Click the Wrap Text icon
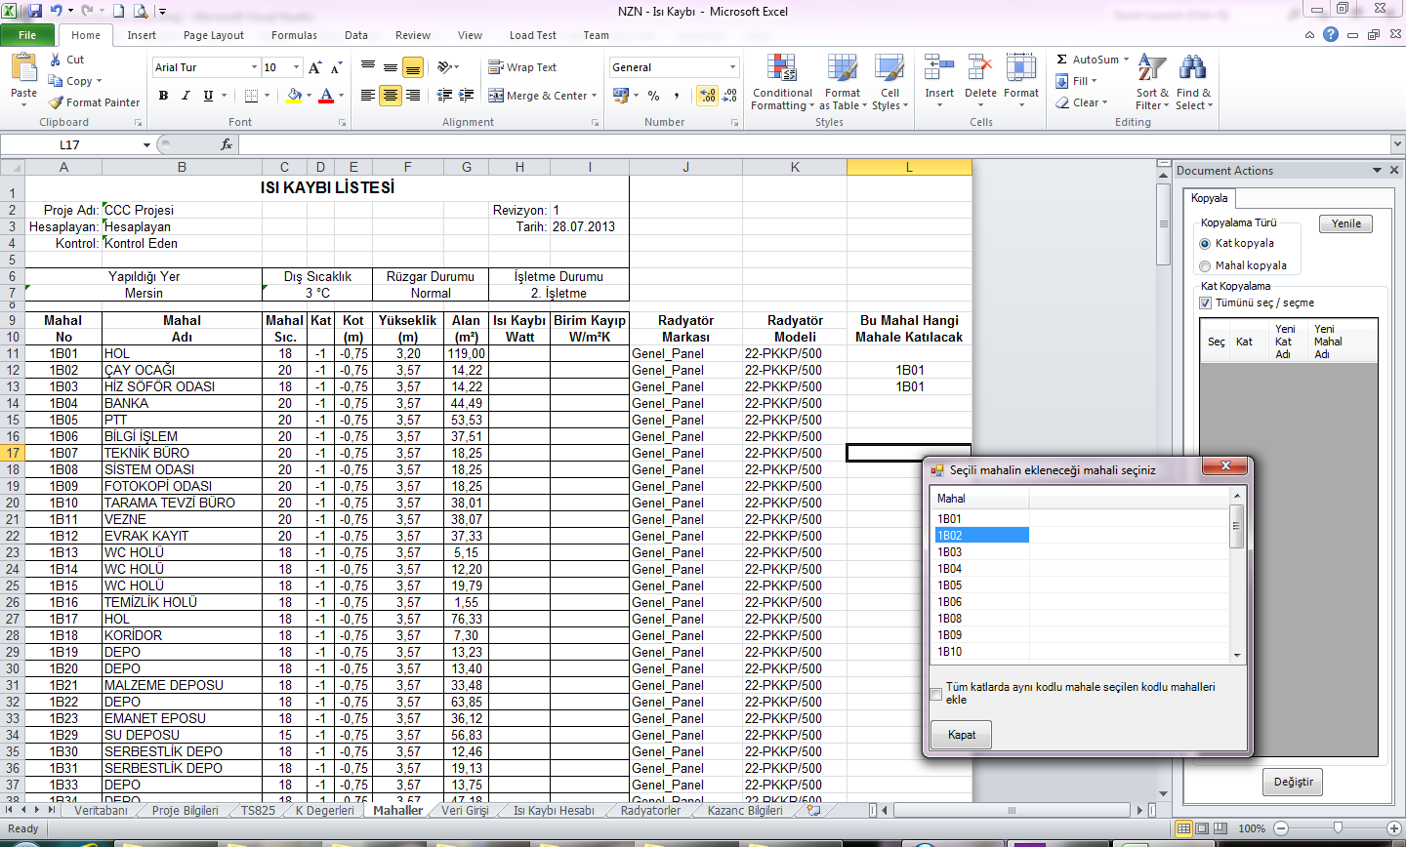 pos(497,67)
